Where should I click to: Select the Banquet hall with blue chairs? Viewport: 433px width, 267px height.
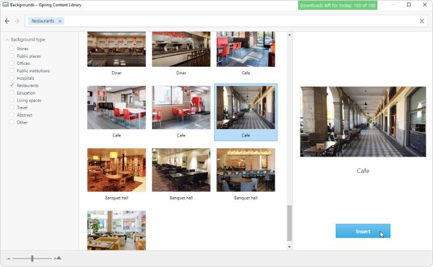(246, 170)
